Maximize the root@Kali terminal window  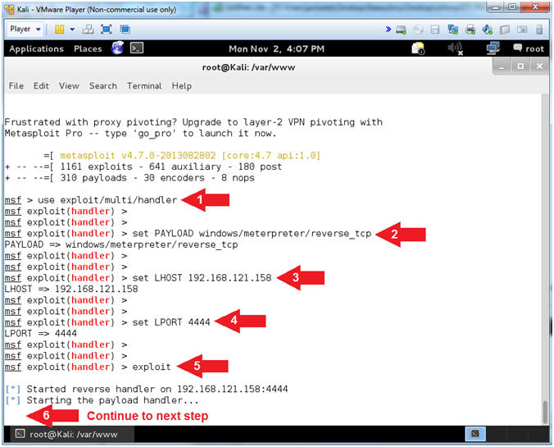coord(520,66)
